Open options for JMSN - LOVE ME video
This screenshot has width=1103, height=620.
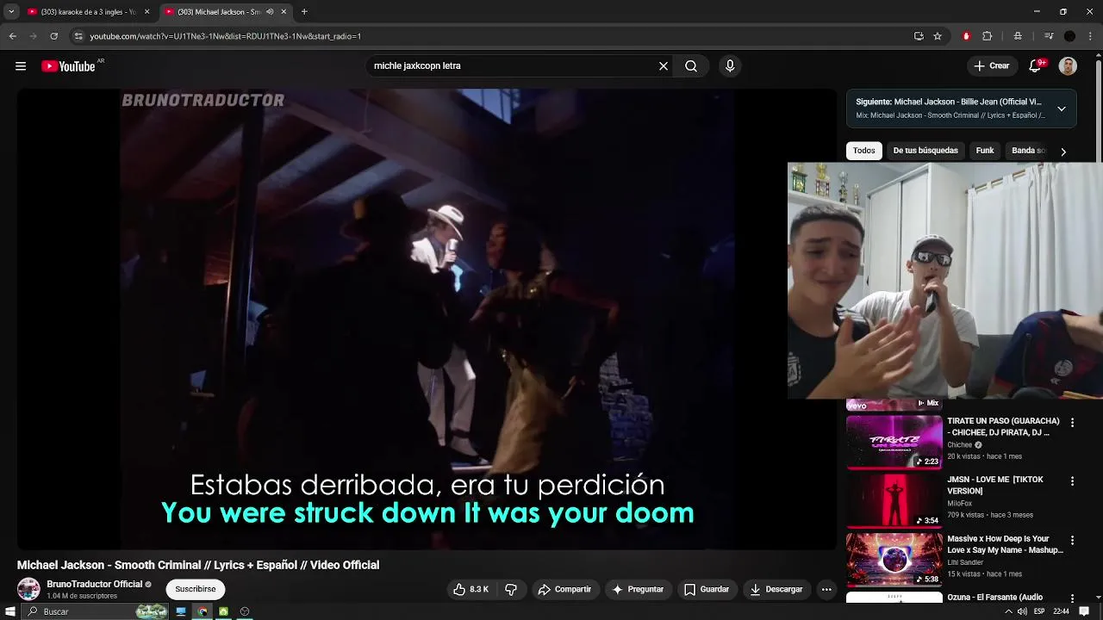click(1072, 481)
